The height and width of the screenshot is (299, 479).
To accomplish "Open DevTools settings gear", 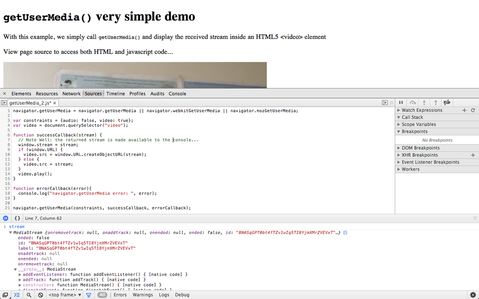I will click(473, 295).
